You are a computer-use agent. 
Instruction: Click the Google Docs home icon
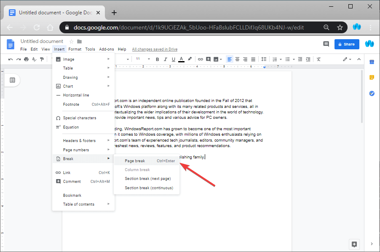tap(11, 44)
